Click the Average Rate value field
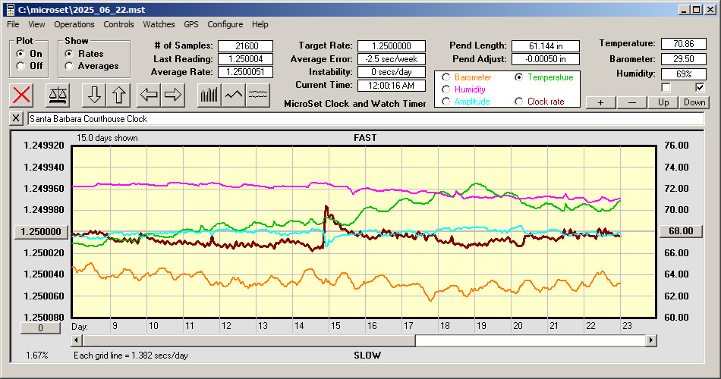The height and width of the screenshot is (379, 721). pyautogui.click(x=246, y=72)
